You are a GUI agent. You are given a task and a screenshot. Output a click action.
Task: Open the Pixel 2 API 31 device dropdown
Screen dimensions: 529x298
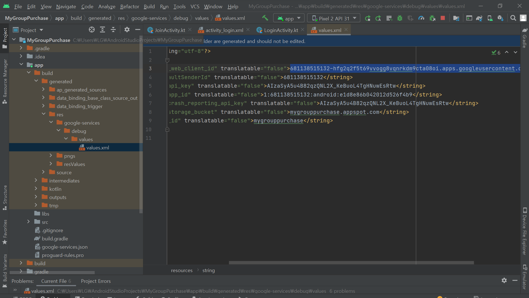pyautogui.click(x=334, y=18)
